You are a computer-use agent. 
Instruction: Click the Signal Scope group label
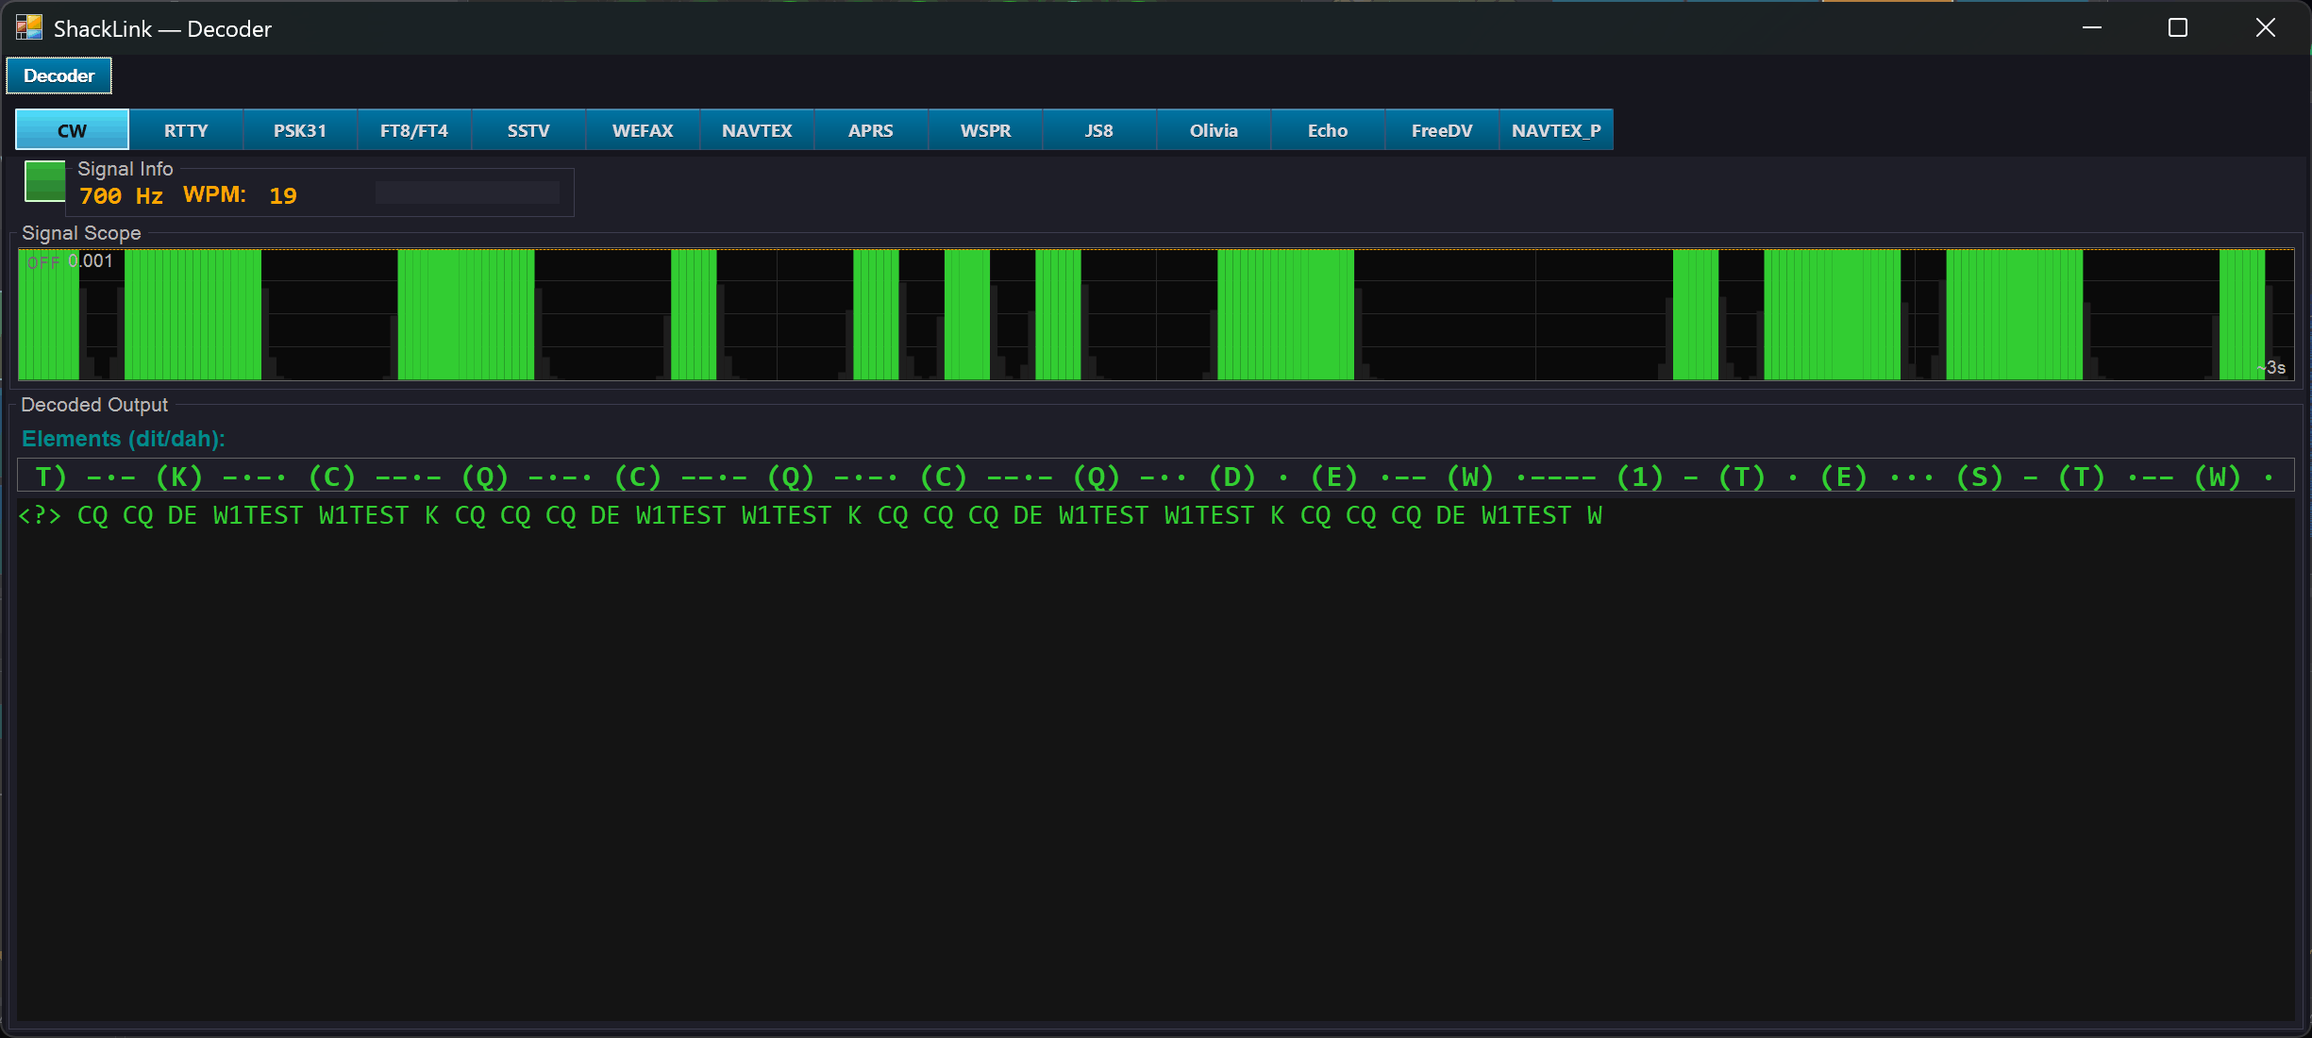[x=81, y=233]
